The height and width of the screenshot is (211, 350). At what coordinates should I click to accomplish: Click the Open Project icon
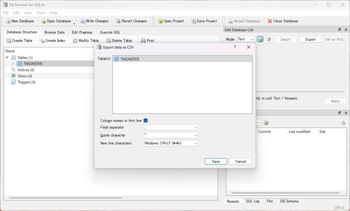[160, 21]
